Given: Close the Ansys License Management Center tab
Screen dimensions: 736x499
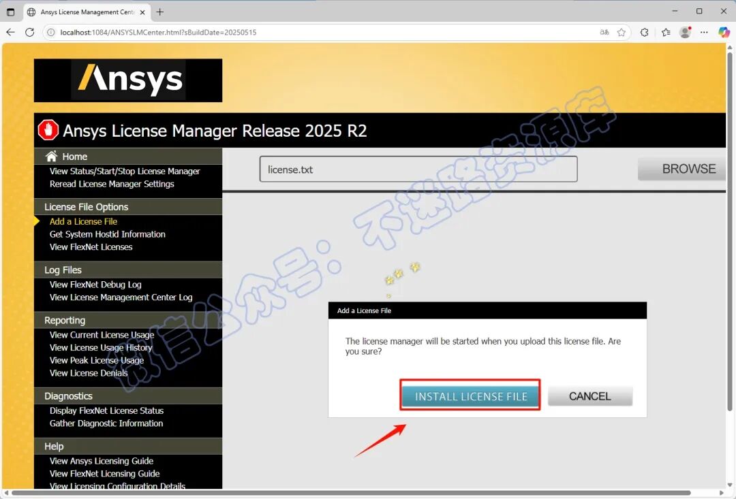Looking at the screenshot, I should coord(142,12).
